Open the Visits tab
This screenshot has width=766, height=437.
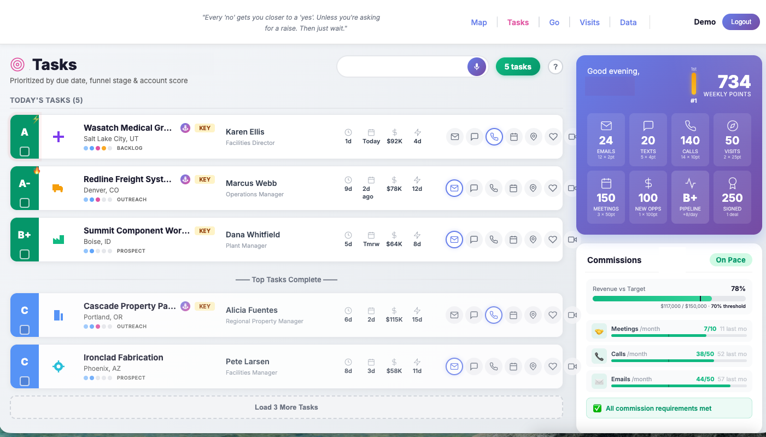[590, 22]
